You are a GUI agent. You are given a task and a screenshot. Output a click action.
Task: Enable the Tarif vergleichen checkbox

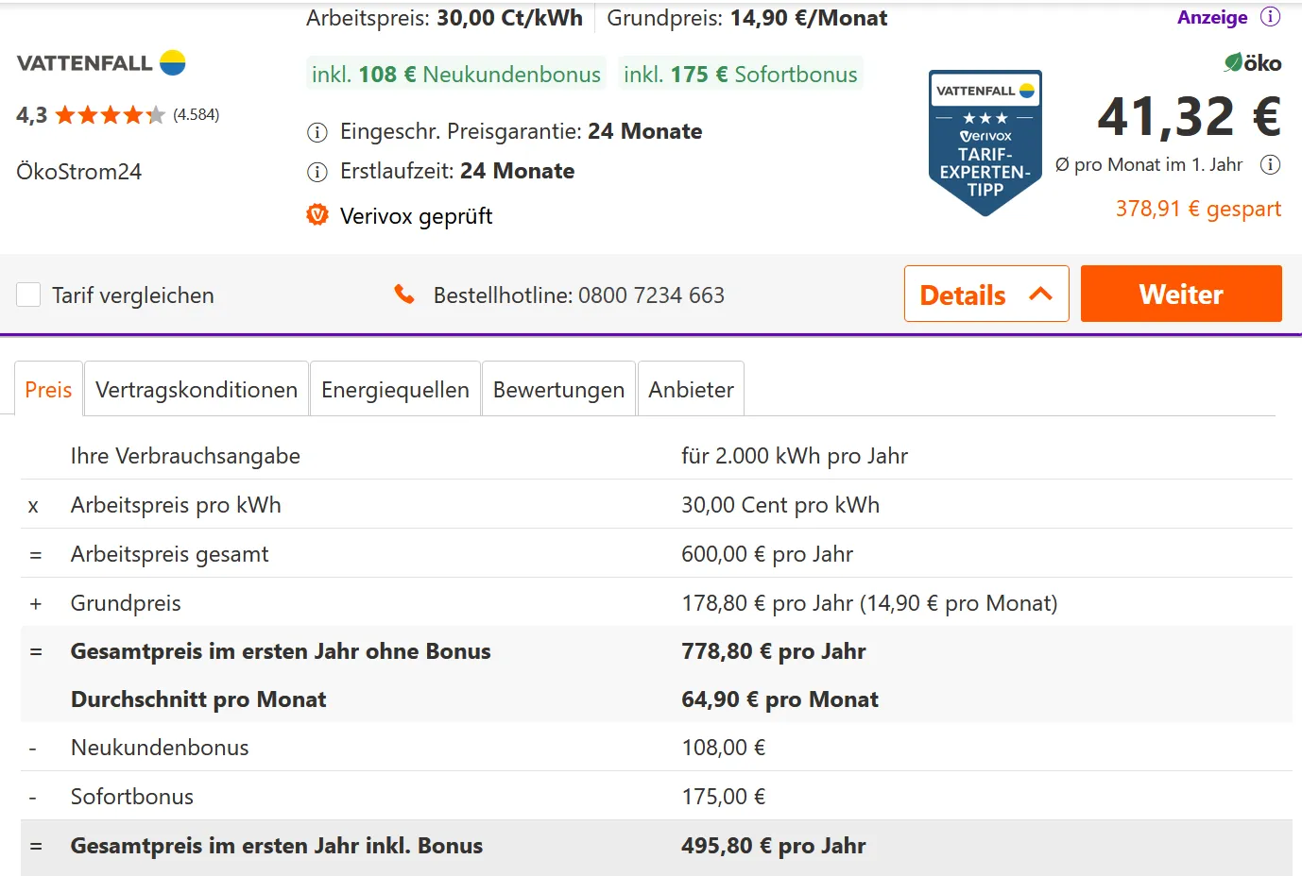(x=28, y=295)
